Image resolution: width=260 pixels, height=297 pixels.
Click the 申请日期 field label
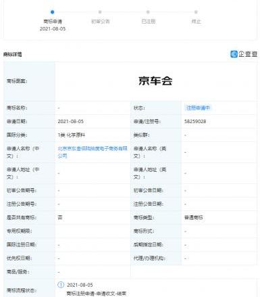(17, 121)
